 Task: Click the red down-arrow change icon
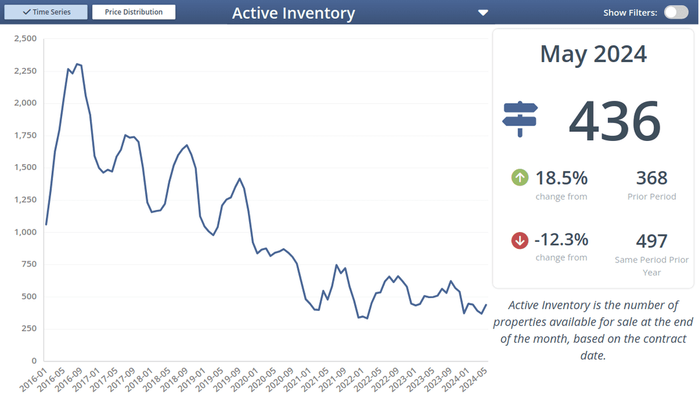click(x=520, y=240)
